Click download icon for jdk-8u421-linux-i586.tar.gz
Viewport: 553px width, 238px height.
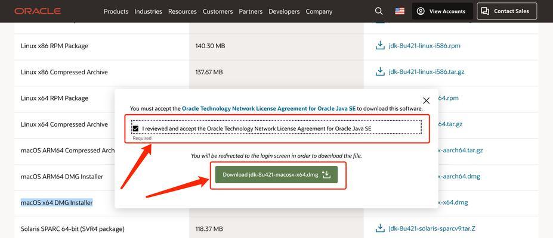click(x=380, y=72)
